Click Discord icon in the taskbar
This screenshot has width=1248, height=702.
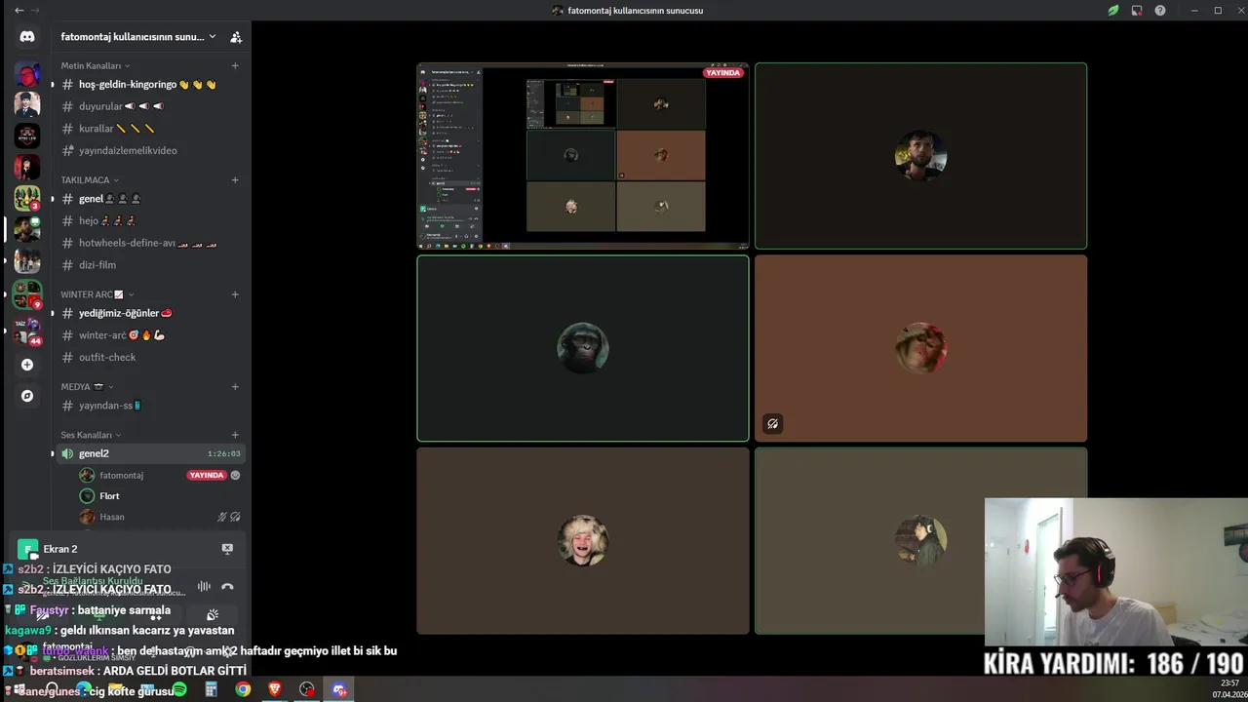(339, 689)
